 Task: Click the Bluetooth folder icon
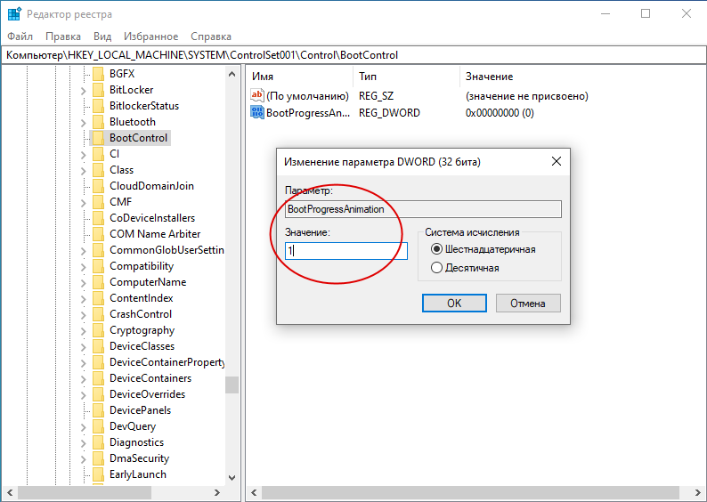[98, 122]
